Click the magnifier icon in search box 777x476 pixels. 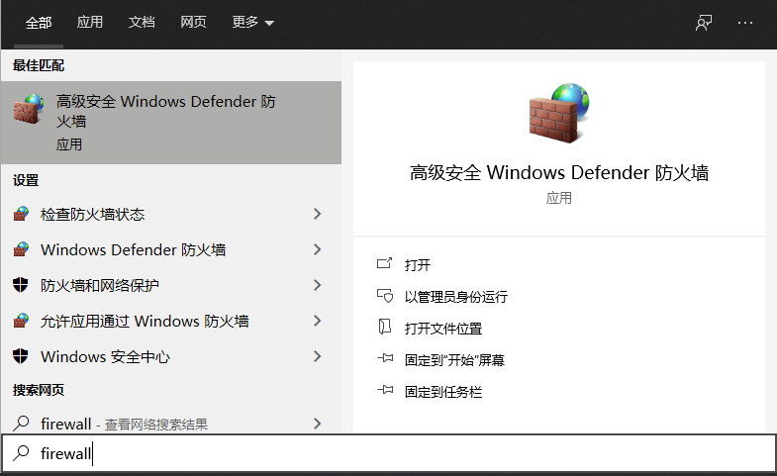click(21, 452)
